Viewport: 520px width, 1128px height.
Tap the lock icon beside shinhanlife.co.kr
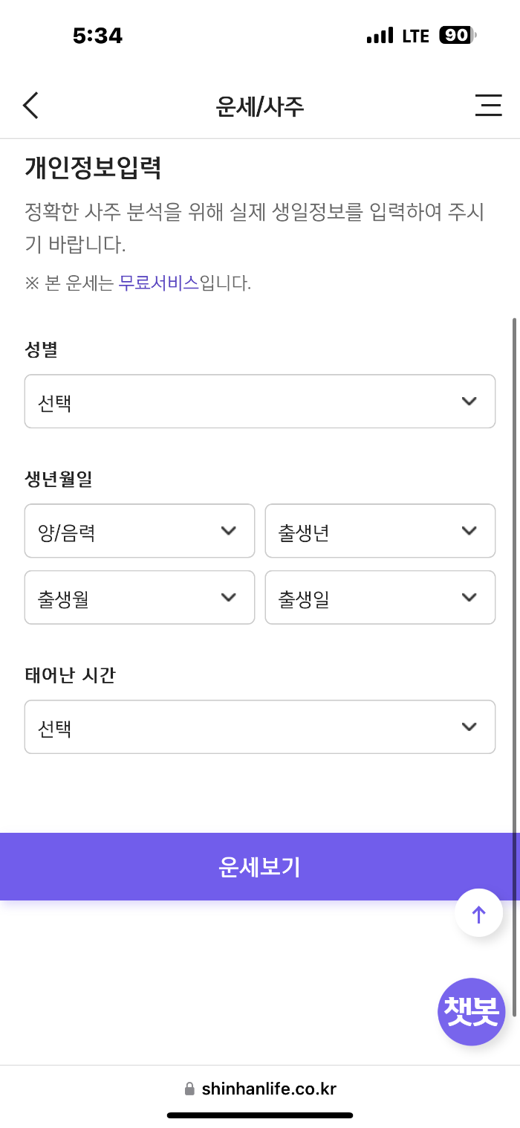pos(189,1089)
